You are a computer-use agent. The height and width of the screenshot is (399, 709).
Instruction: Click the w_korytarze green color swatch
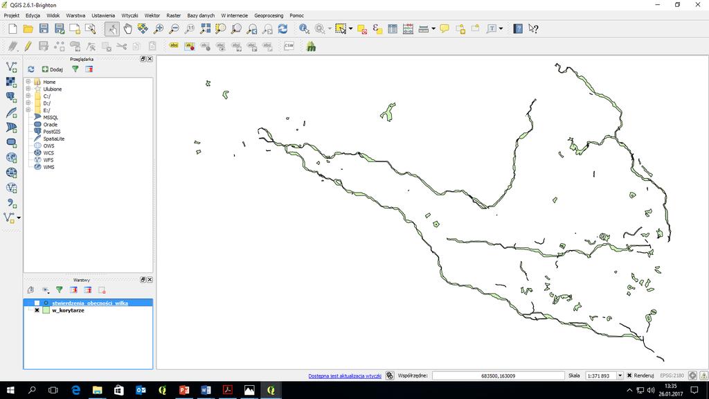[x=46, y=310]
